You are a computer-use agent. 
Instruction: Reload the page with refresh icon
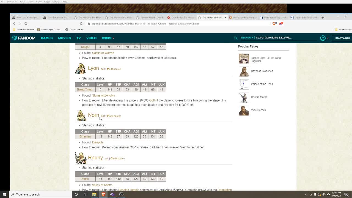pos(26,24)
